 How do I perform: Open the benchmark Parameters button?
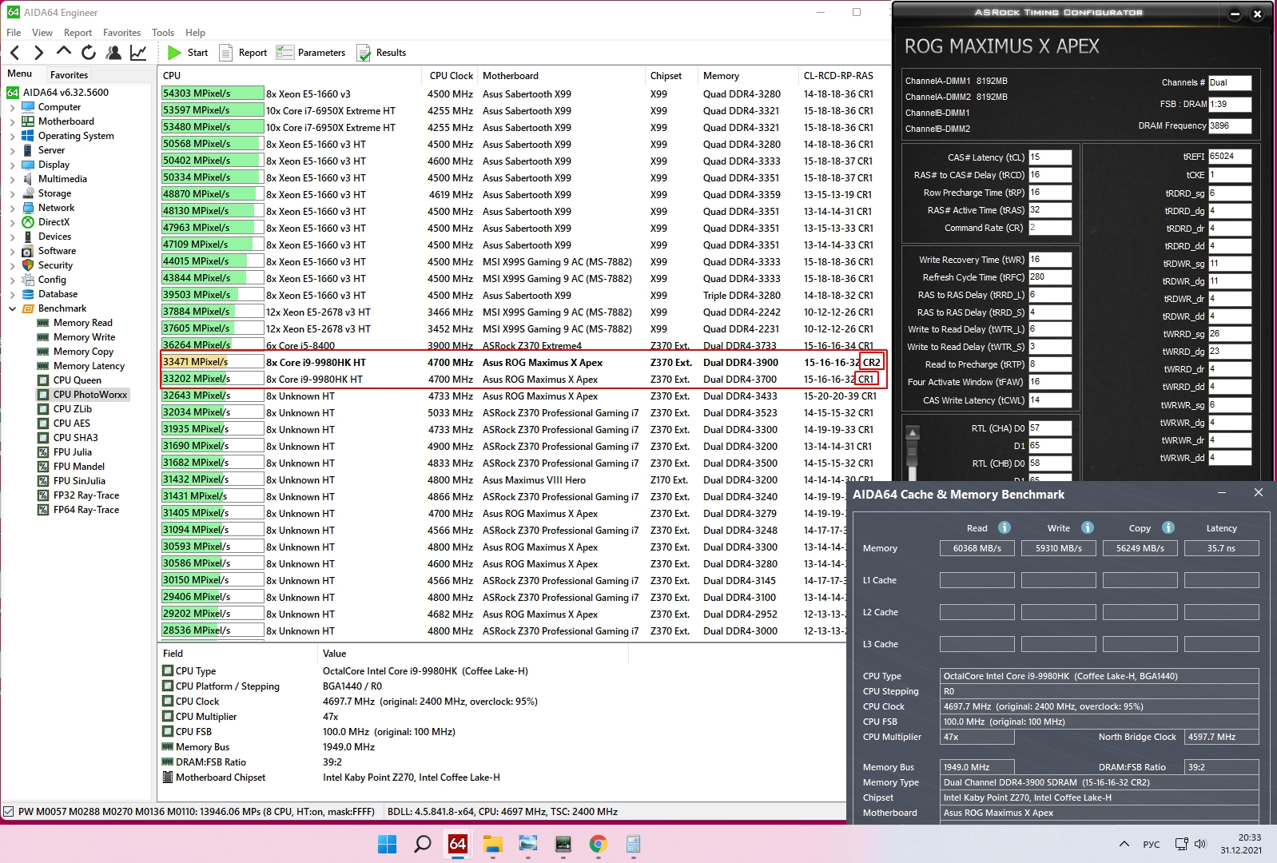311,53
